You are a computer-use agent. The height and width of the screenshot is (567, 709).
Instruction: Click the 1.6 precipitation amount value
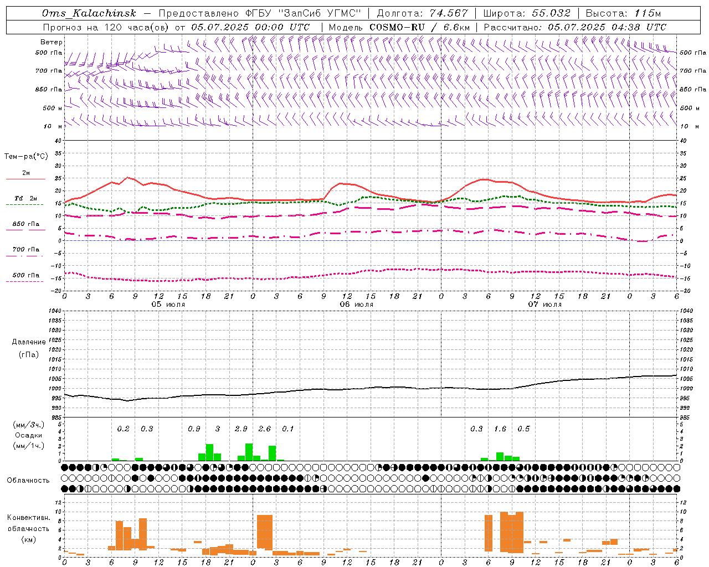(x=500, y=429)
